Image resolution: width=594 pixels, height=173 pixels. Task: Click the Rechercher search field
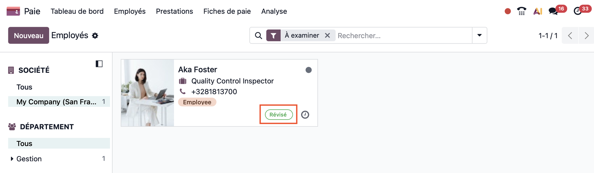tap(402, 35)
